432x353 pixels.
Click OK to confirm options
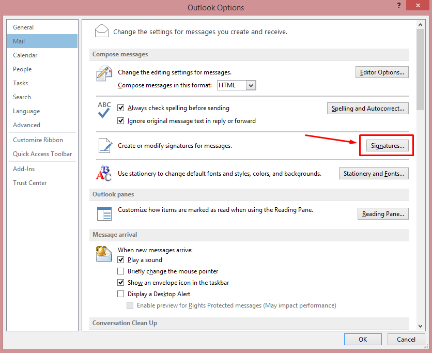tap(363, 339)
